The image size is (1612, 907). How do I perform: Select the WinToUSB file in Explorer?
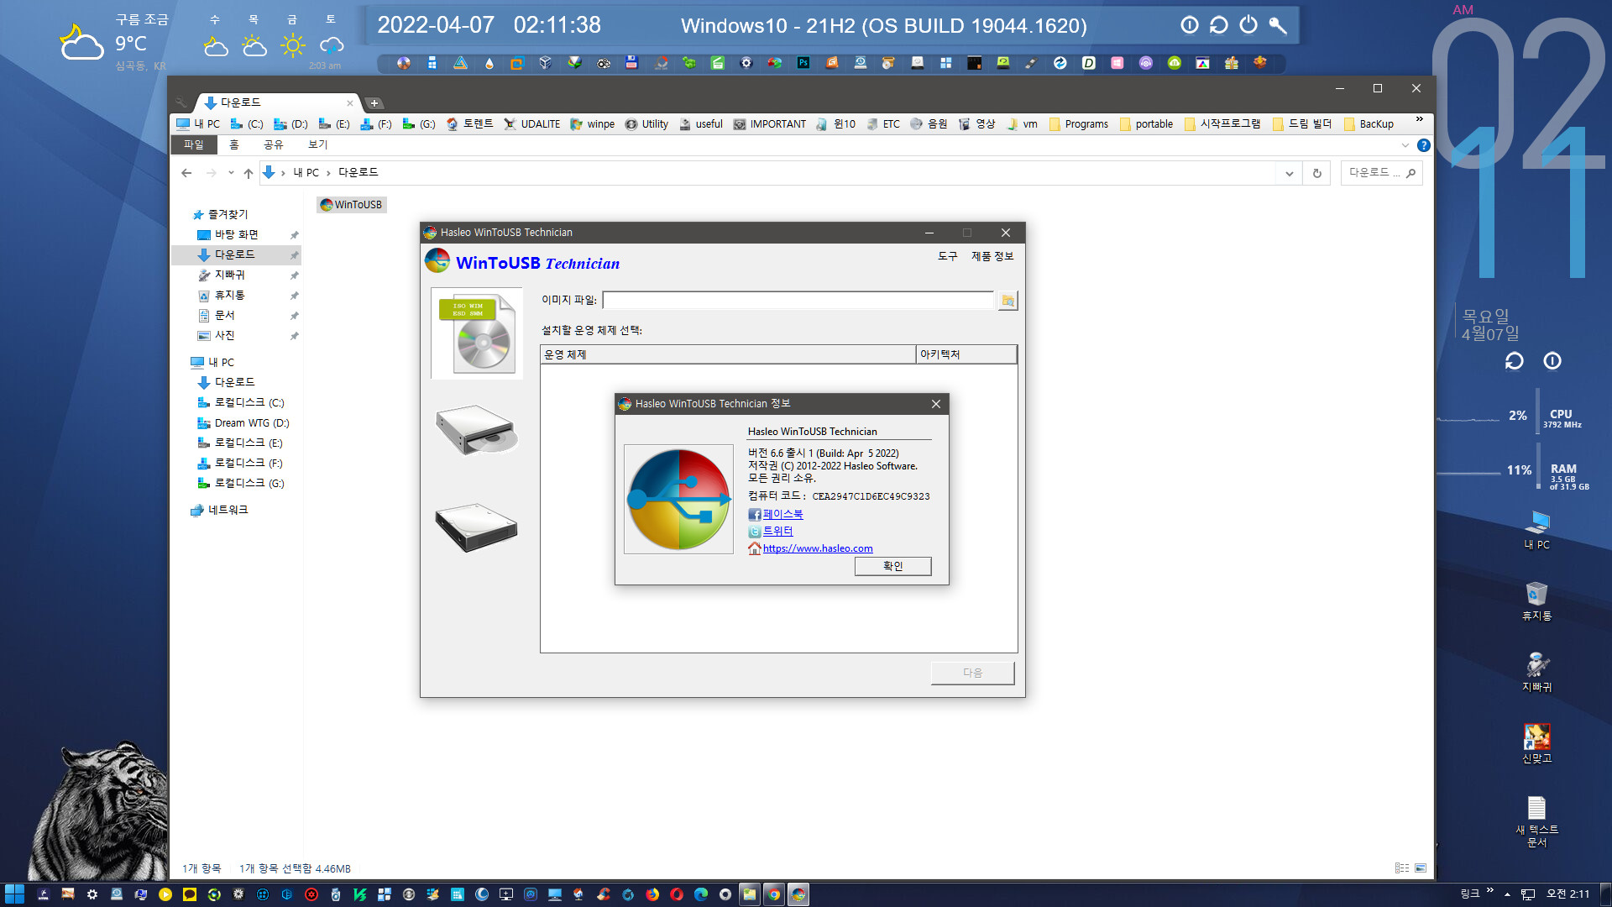351,205
